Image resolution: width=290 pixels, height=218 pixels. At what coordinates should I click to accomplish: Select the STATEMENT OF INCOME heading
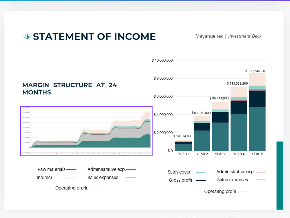(94, 37)
